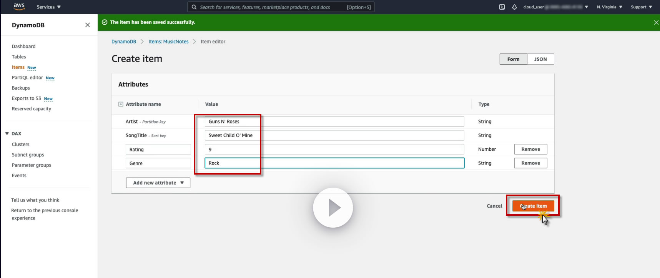The height and width of the screenshot is (278, 660).
Task: Play the video overlay button
Action: click(x=333, y=208)
